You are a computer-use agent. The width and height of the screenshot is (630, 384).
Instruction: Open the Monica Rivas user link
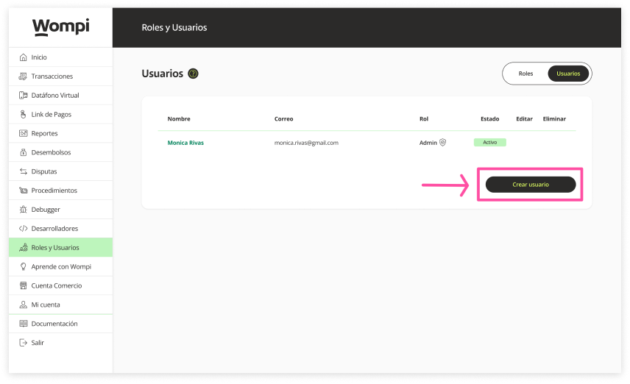(x=185, y=143)
